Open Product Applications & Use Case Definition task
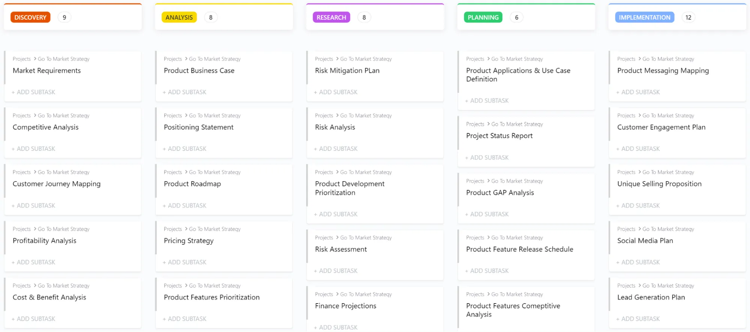The image size is (750, 332). (x=519, y=75)
